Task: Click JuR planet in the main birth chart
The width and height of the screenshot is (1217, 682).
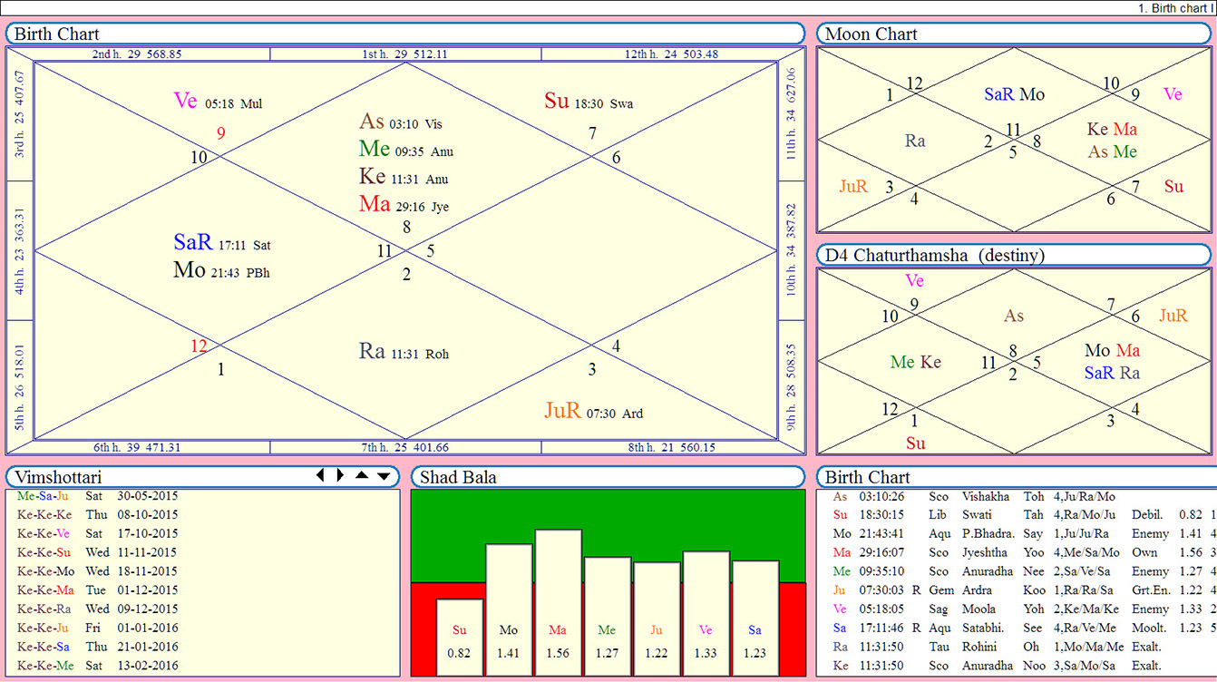Action: point(562,411)
